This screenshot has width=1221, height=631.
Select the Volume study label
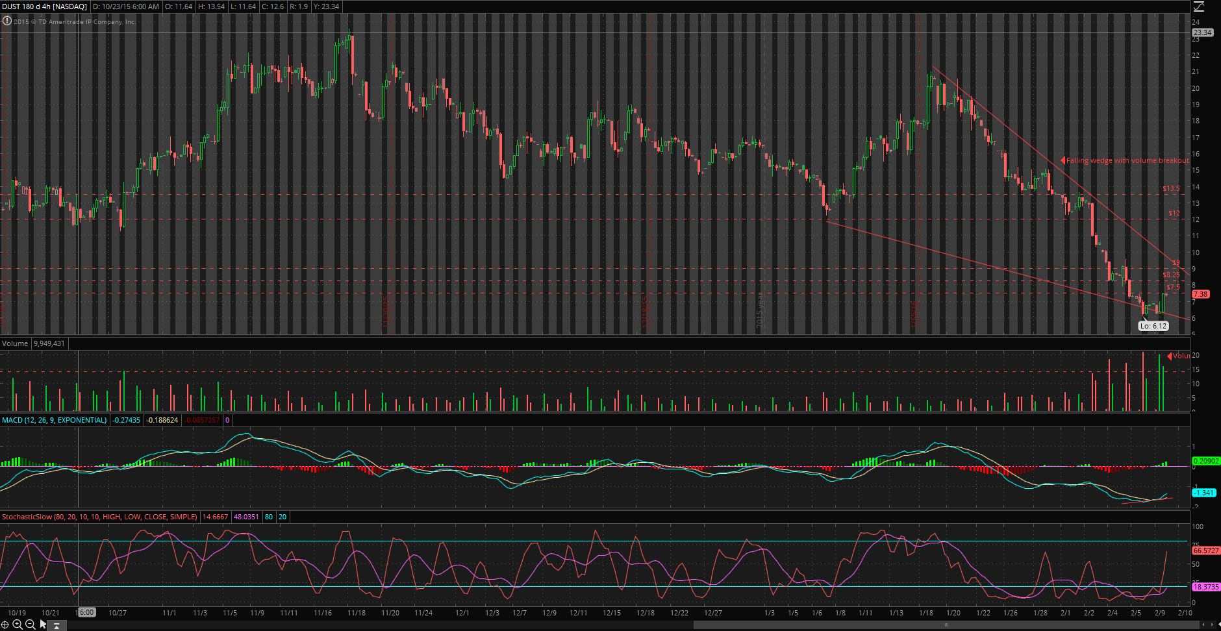point(15,343)
